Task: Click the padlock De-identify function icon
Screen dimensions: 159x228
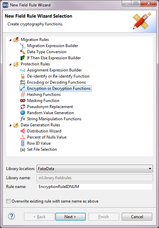Action: coord(23,76)
